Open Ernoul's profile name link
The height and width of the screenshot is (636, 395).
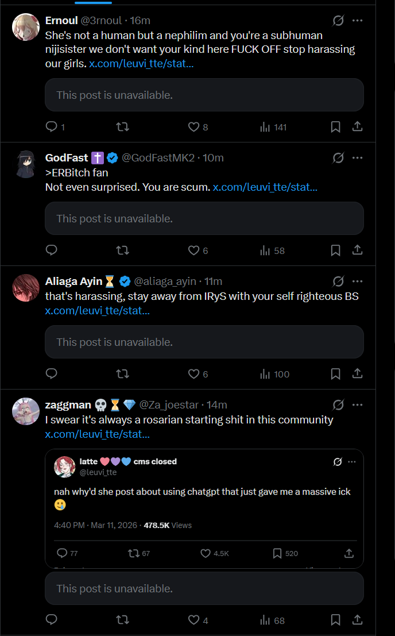tap(61, 21)
